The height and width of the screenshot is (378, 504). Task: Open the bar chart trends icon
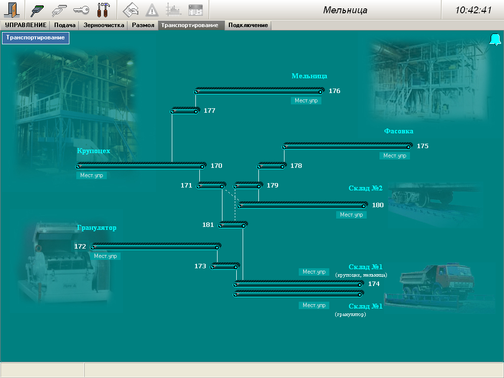pos(173,10)
